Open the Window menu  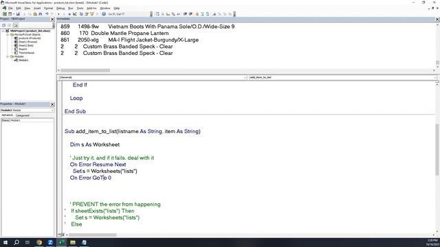point(105,8)
